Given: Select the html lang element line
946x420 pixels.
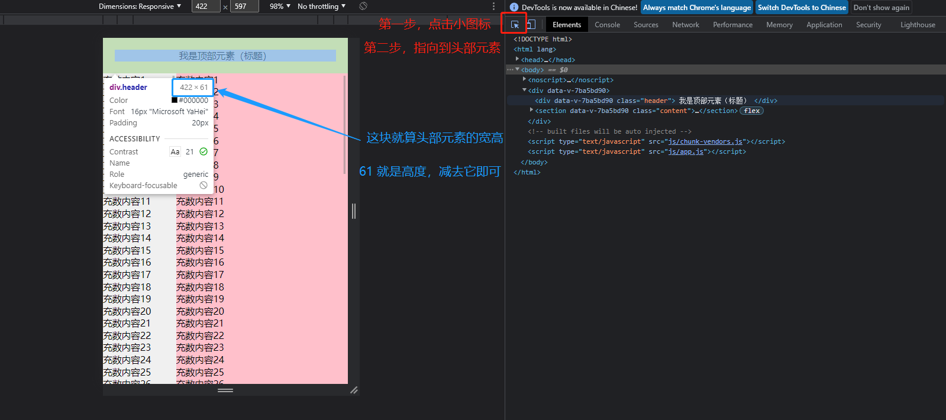Looking at the screenshot, I should click(535, 49).
